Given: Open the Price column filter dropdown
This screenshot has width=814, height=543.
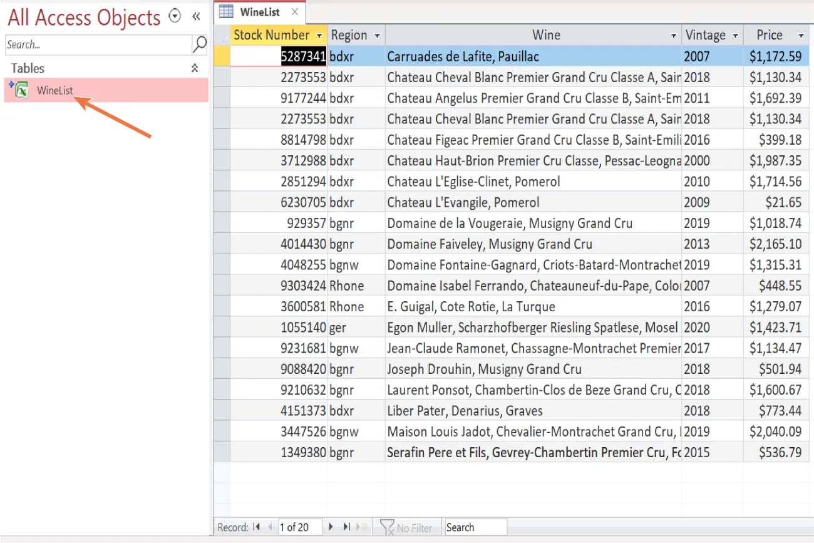Looking at the screenshot, I should pyautogui.click(x=801, y=35).
